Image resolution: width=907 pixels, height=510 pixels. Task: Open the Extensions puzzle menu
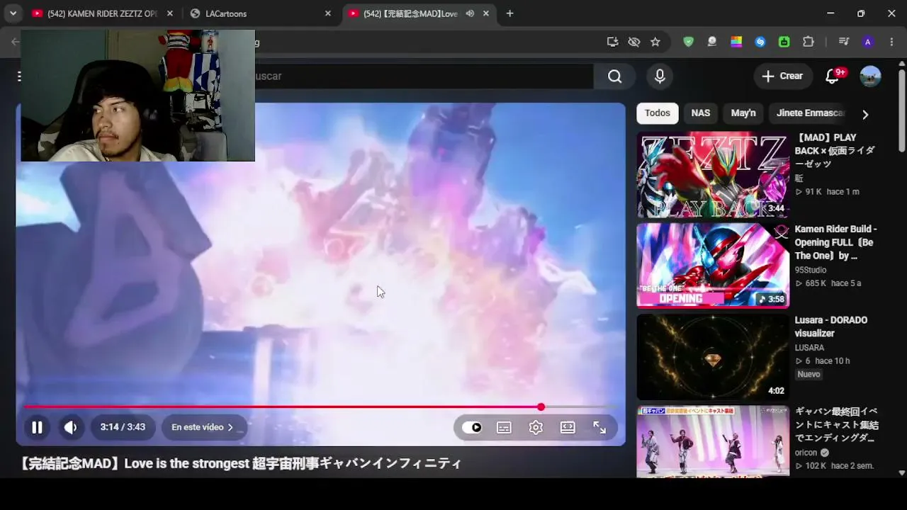809,42
